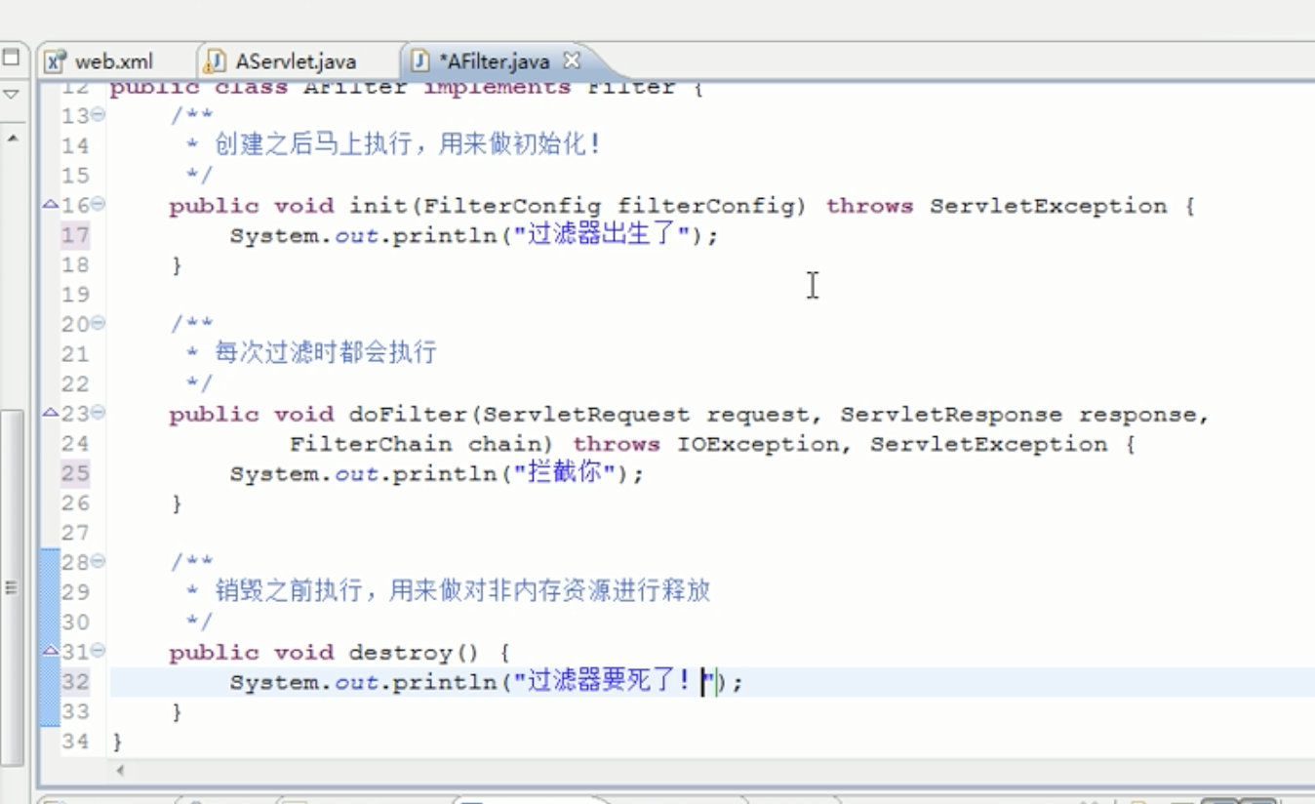
Task: Click the comment 创建之后马上执行，用来做初始化！
Action: click(408, 145)
